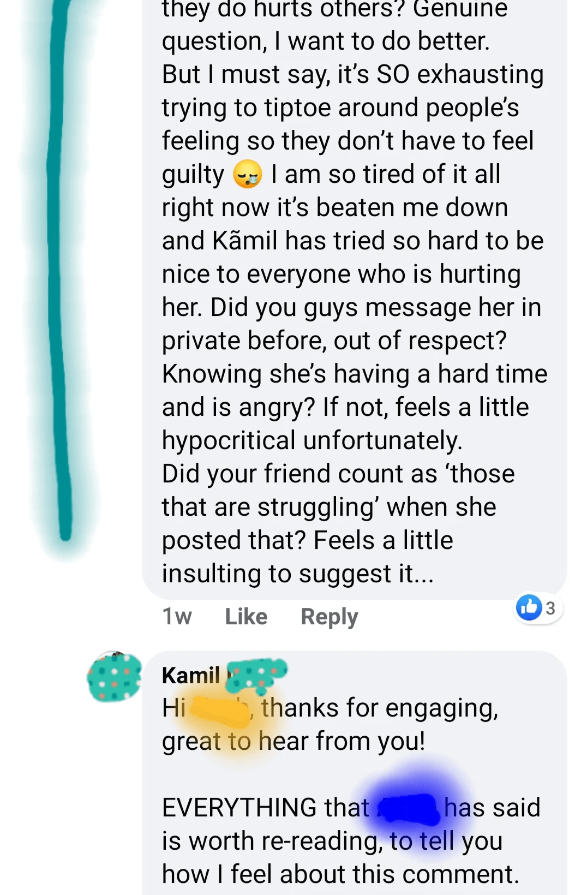Image resolution: width=587 pixels, height=895 pixels.
Task: Click the text how I feel about this comment
Action: [340, 874]
